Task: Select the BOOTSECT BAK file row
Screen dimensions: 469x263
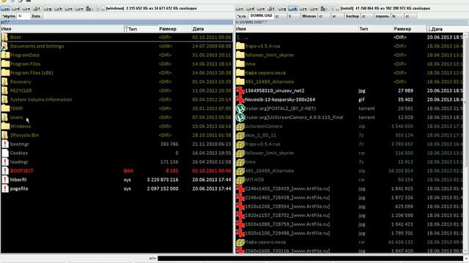Action: point(117,171)
